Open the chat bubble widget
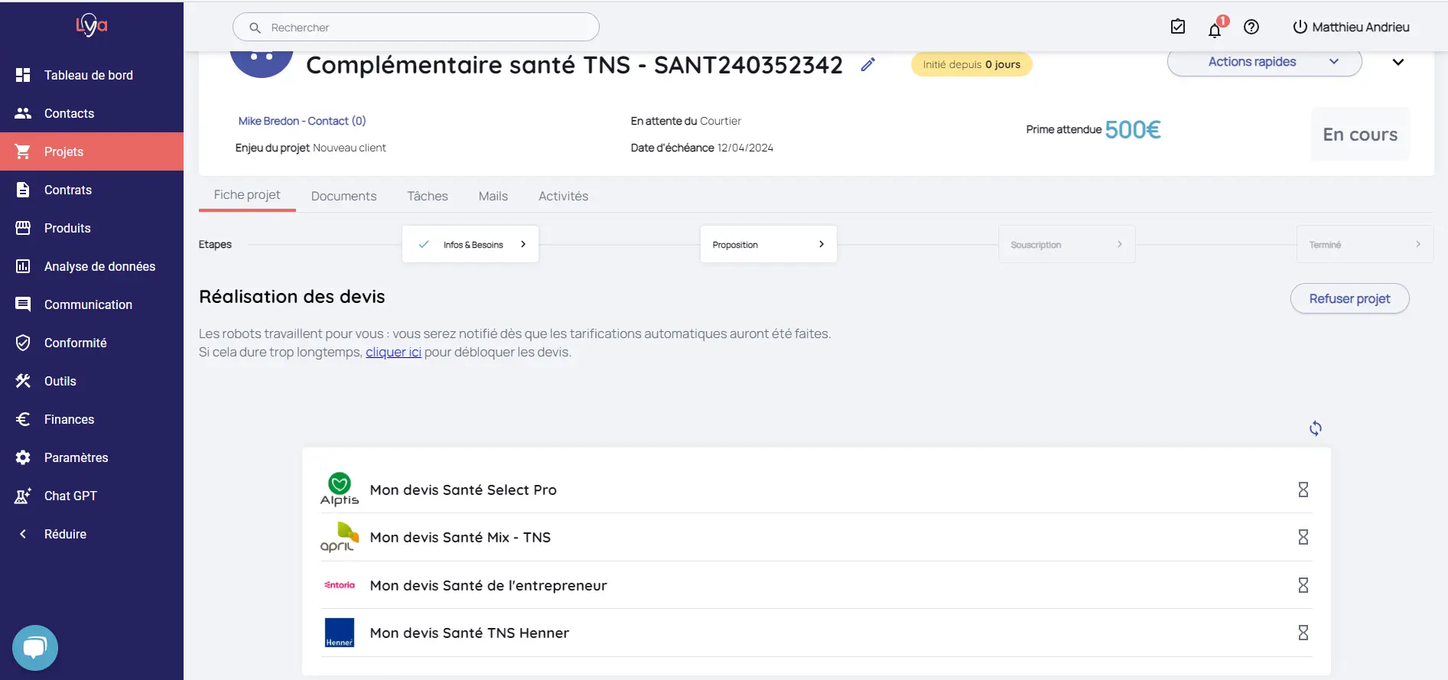Screen dimensions: 1448x680 [x=35, y=648]
